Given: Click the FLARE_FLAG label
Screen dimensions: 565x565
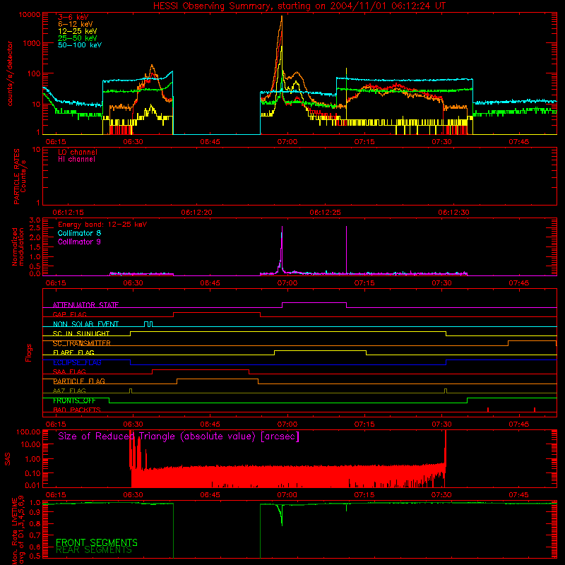Looking at the screenshot, I should coord(73,352).
